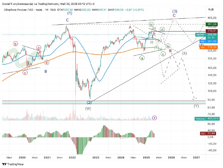The height and width of the screenshot is (168, 223).
Task: Click the AO 22,84 indicator label
Action: coord(208,134)
